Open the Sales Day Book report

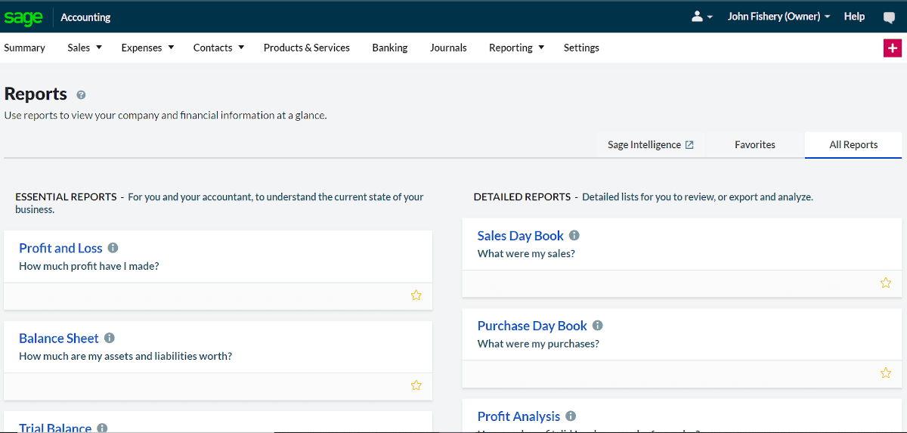click(x=521, y=236)
